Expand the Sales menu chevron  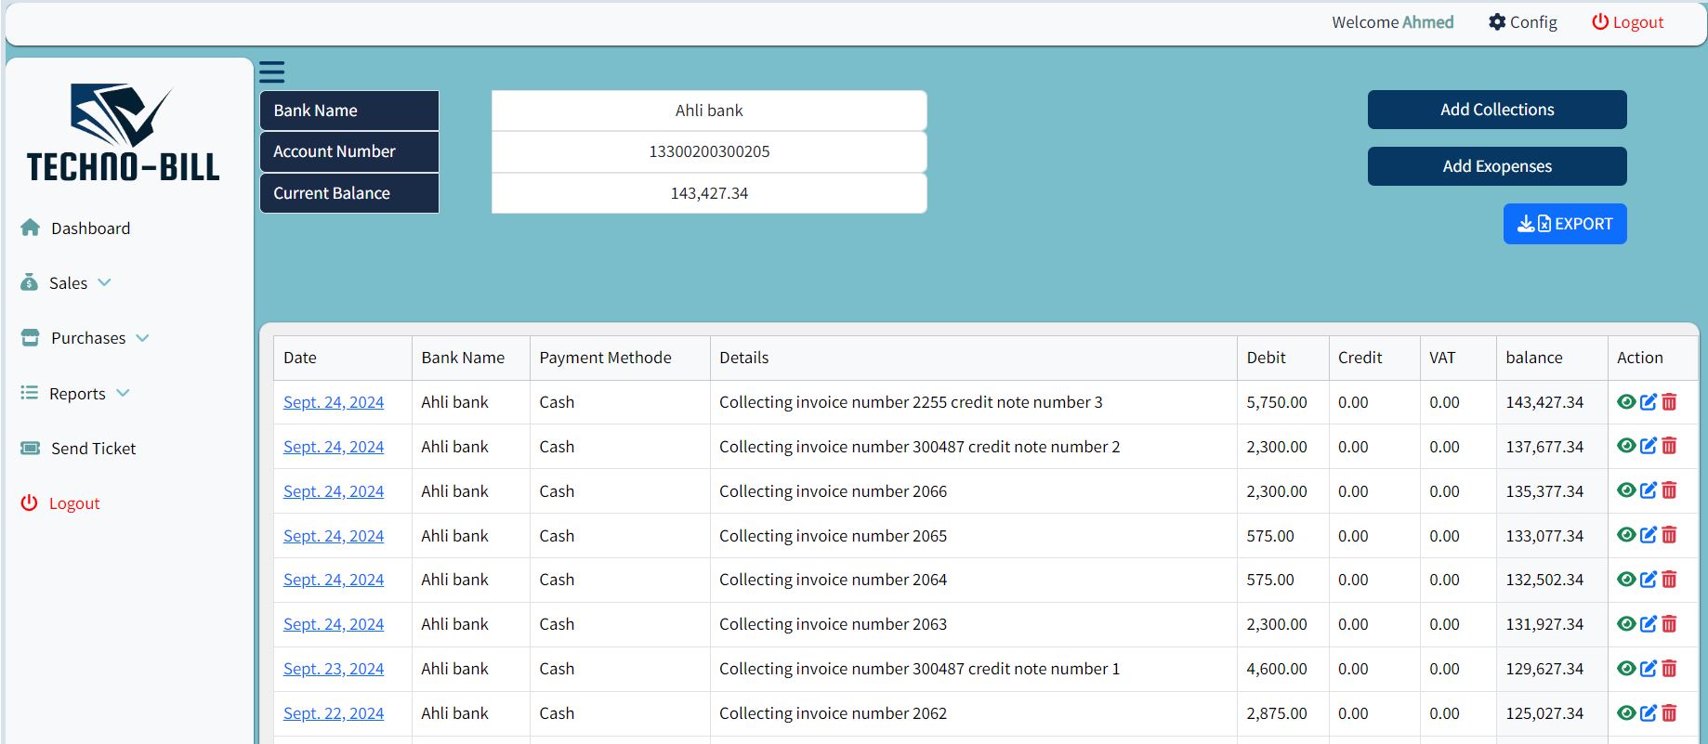click(x=104, y=282)
